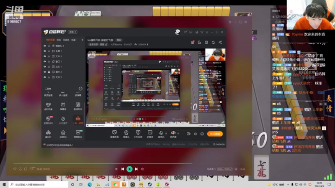Open the playlist queue showing 66
This screenshot has height=188, width=335.
pyautogui.click(x=242, y=169)
